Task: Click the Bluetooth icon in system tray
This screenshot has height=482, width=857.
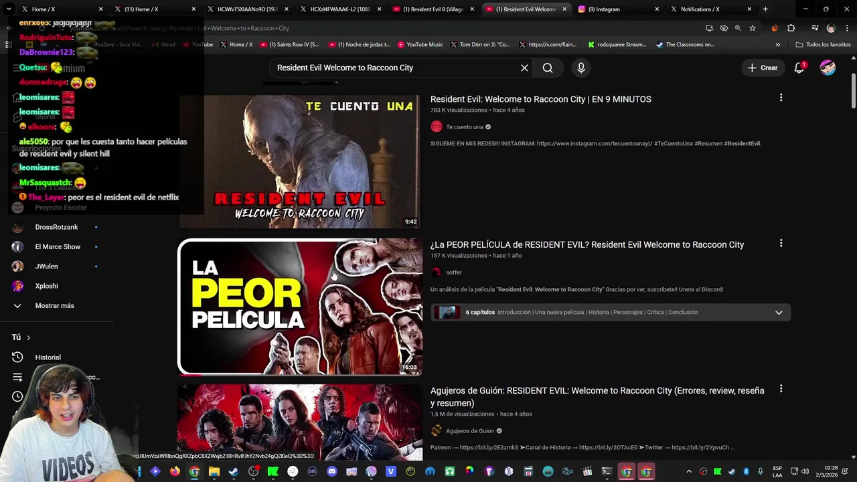Action: click(x=746, y=471)
